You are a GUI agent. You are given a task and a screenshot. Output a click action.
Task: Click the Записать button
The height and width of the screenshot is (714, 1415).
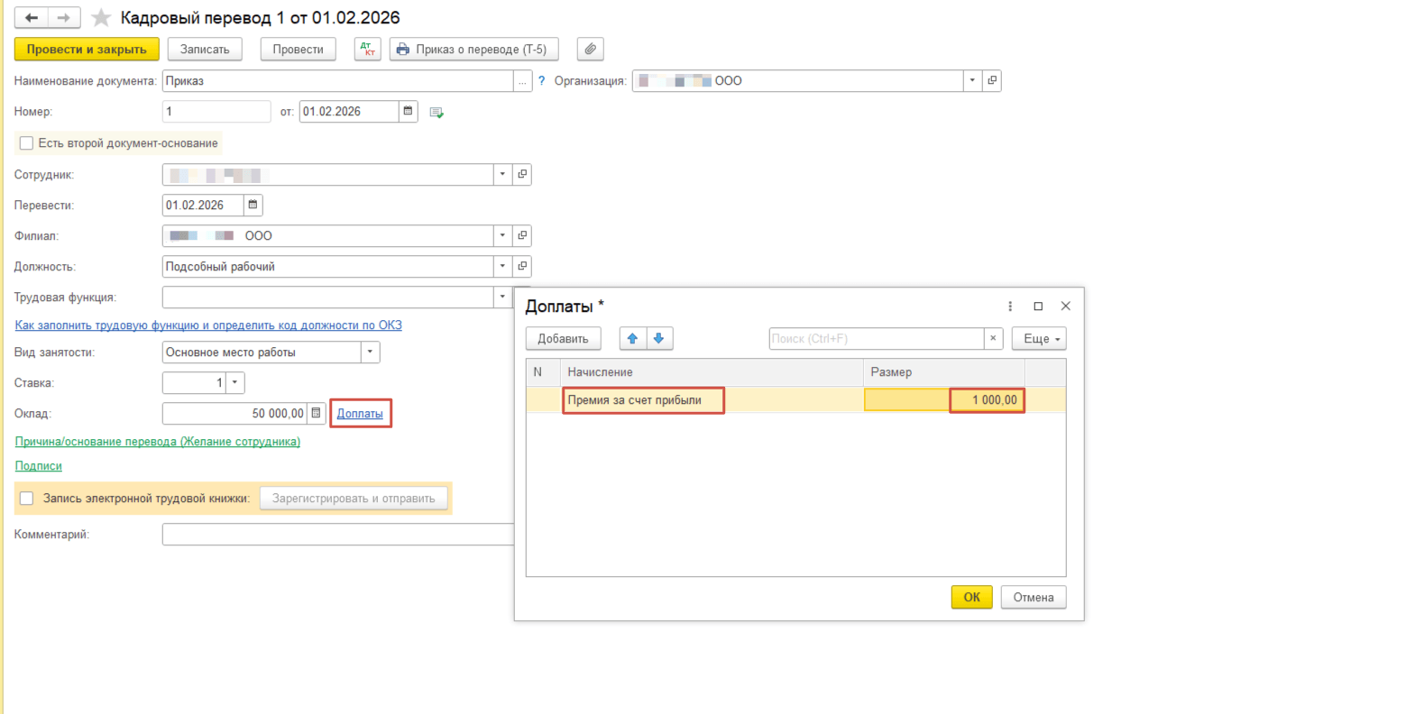(205, 49)
